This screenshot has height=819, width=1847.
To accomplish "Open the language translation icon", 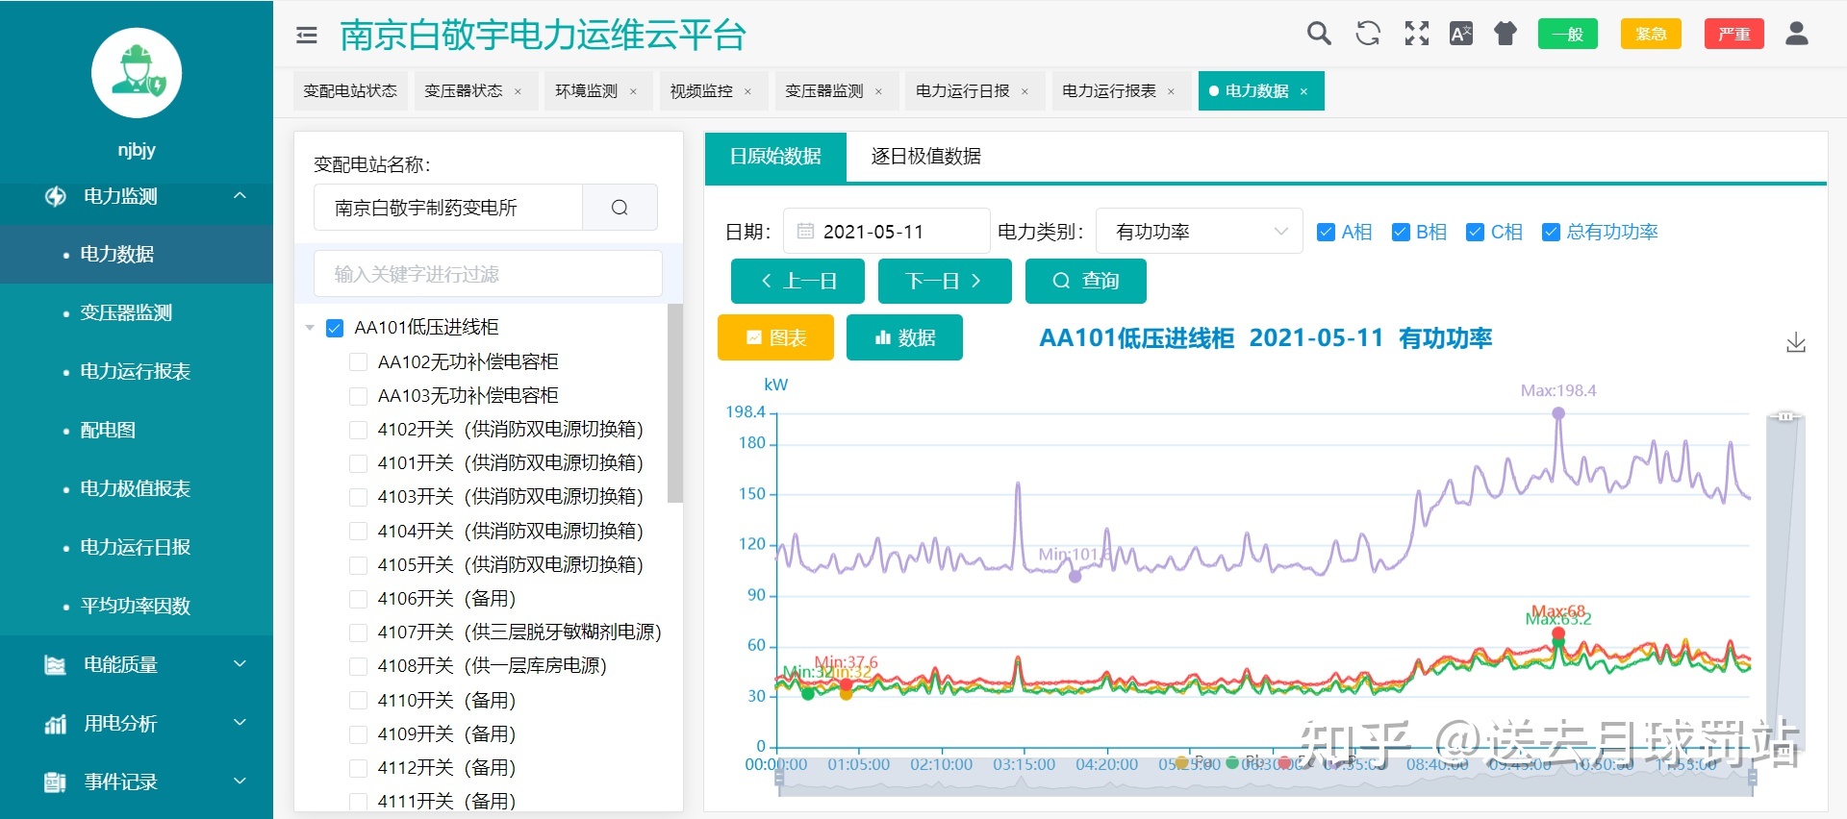I will pyautogui.click(x=1460, y=34).
